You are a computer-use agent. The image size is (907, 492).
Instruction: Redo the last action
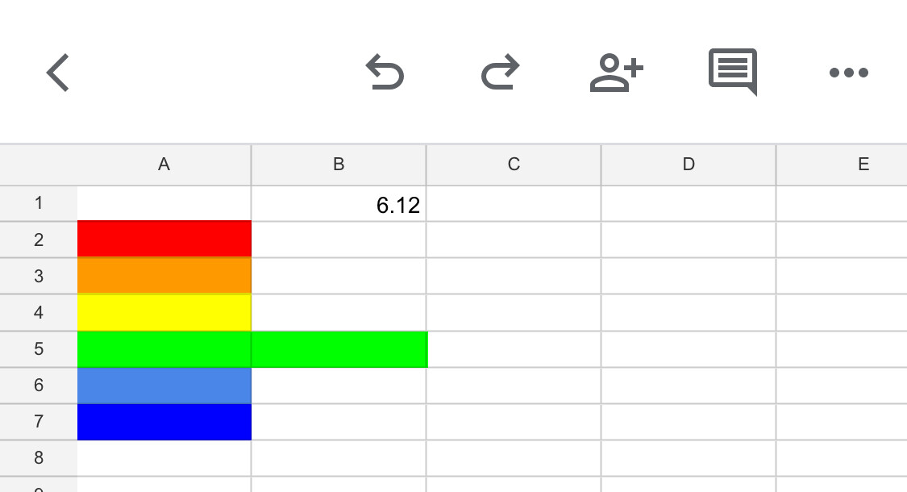501,73
